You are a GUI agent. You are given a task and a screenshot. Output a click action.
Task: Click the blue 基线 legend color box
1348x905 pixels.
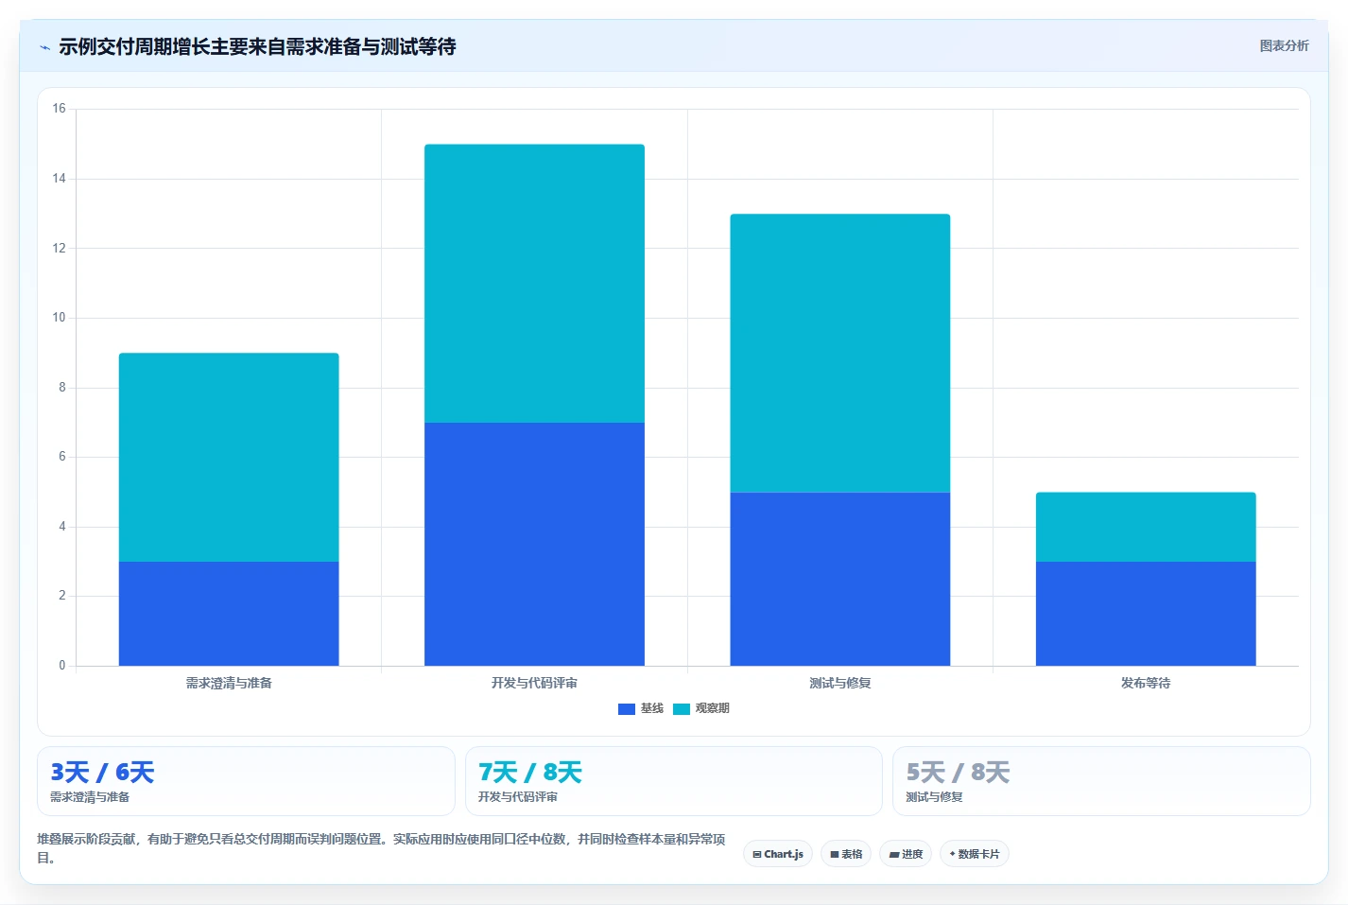627,709
